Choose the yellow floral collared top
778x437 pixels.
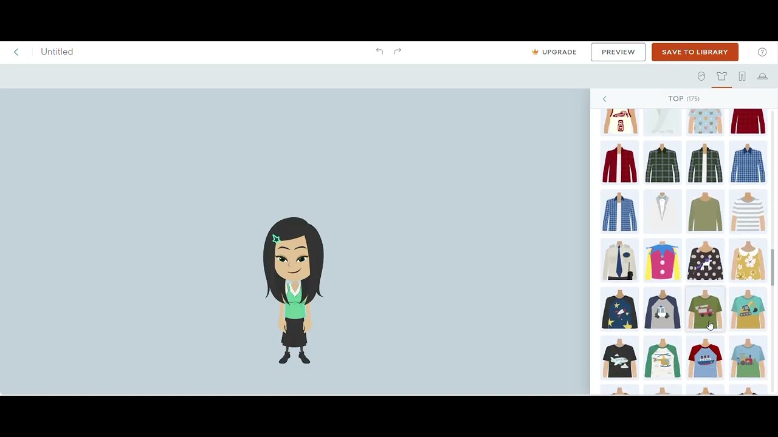pos(748,261)
